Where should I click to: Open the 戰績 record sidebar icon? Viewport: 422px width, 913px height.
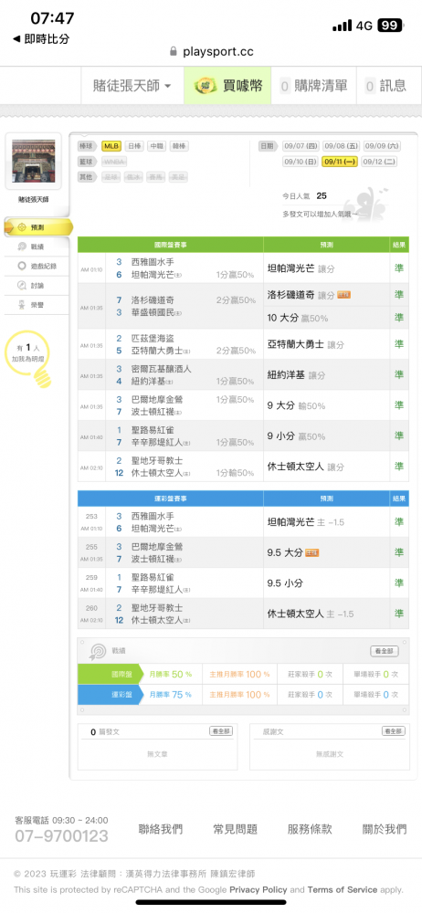tap(22, 247)
